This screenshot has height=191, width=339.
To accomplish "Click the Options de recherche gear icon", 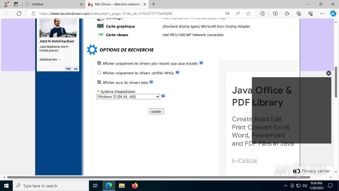I will 92,50.
